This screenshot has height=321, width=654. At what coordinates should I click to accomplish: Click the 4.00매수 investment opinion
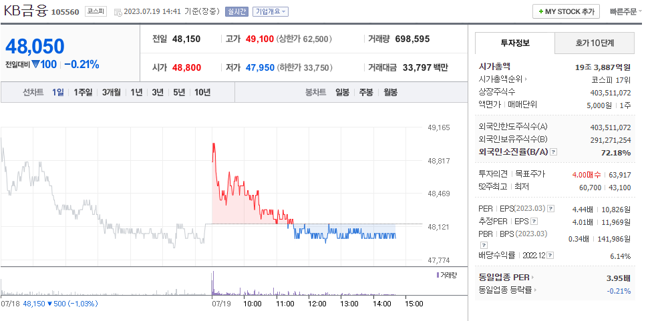tap(588, 175)
